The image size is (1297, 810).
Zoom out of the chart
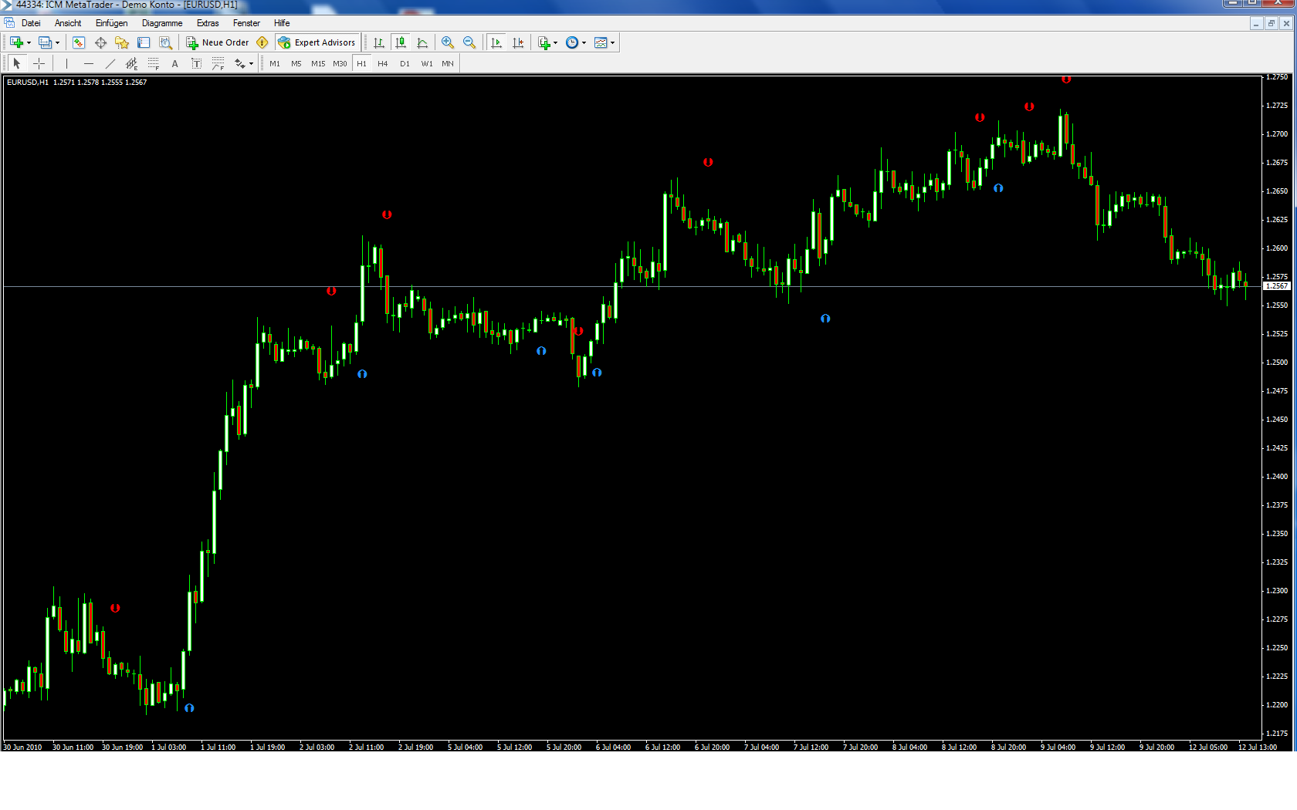(x=469, y=42)
